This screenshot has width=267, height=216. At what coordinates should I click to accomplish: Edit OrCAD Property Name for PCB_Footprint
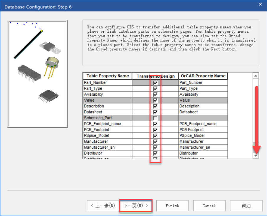[203, 130]
